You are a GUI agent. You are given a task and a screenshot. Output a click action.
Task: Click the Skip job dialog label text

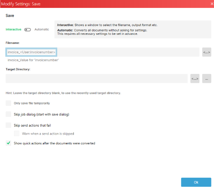tap(41, 115)
